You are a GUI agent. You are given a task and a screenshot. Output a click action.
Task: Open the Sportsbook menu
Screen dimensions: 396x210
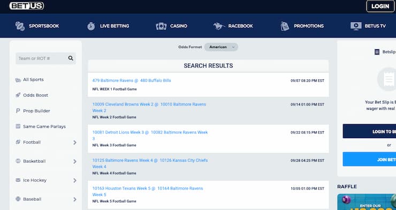(x=37, y=26)
